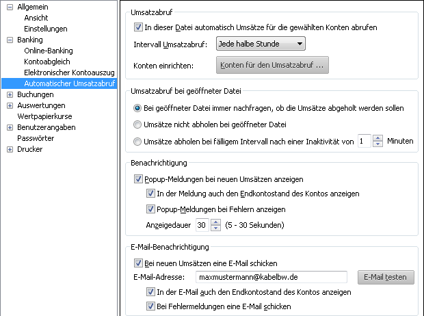Uncheck Popup-Meldungen bei neuen Umsätzen
The image size is (424, 316).
[138, 179]
